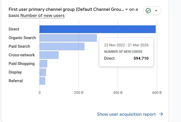This screenshot has height=122, width=181.
Task: Click the tooltip value 594.710 for Direct
Action: [x=141, y=58]
